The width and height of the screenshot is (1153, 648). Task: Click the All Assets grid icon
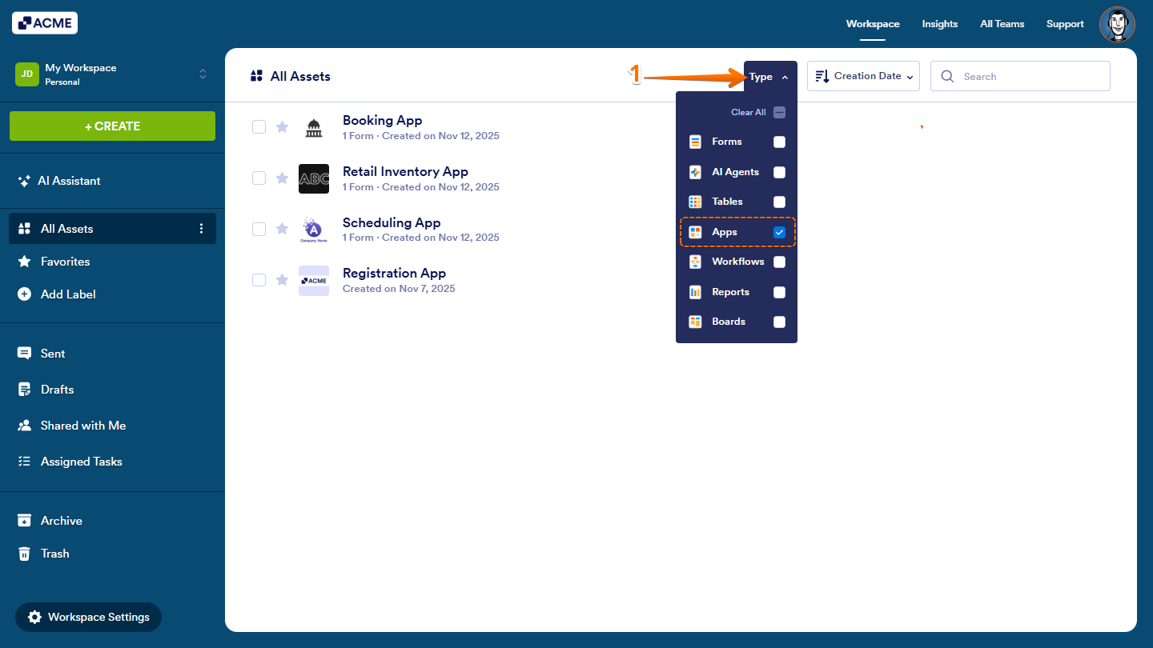click(24, 228)
